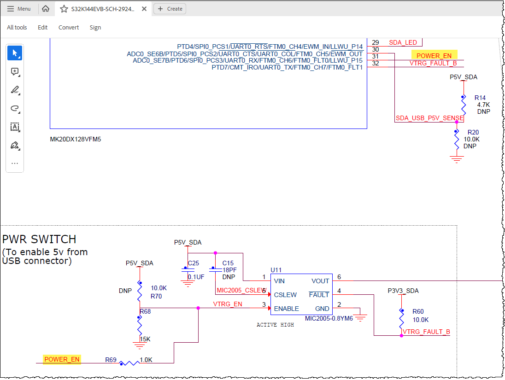This screenshot has width=505, height=380.
Task: Open the Convert option
Action: click(x=69, y=28)
